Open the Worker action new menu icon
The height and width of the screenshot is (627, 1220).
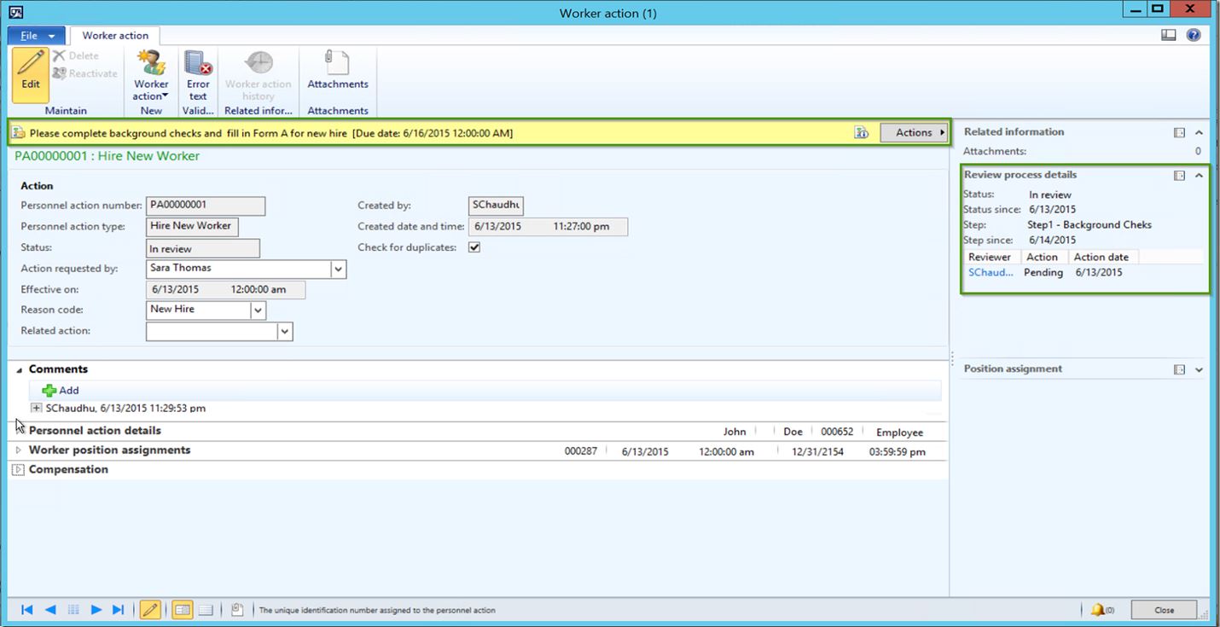151,64
